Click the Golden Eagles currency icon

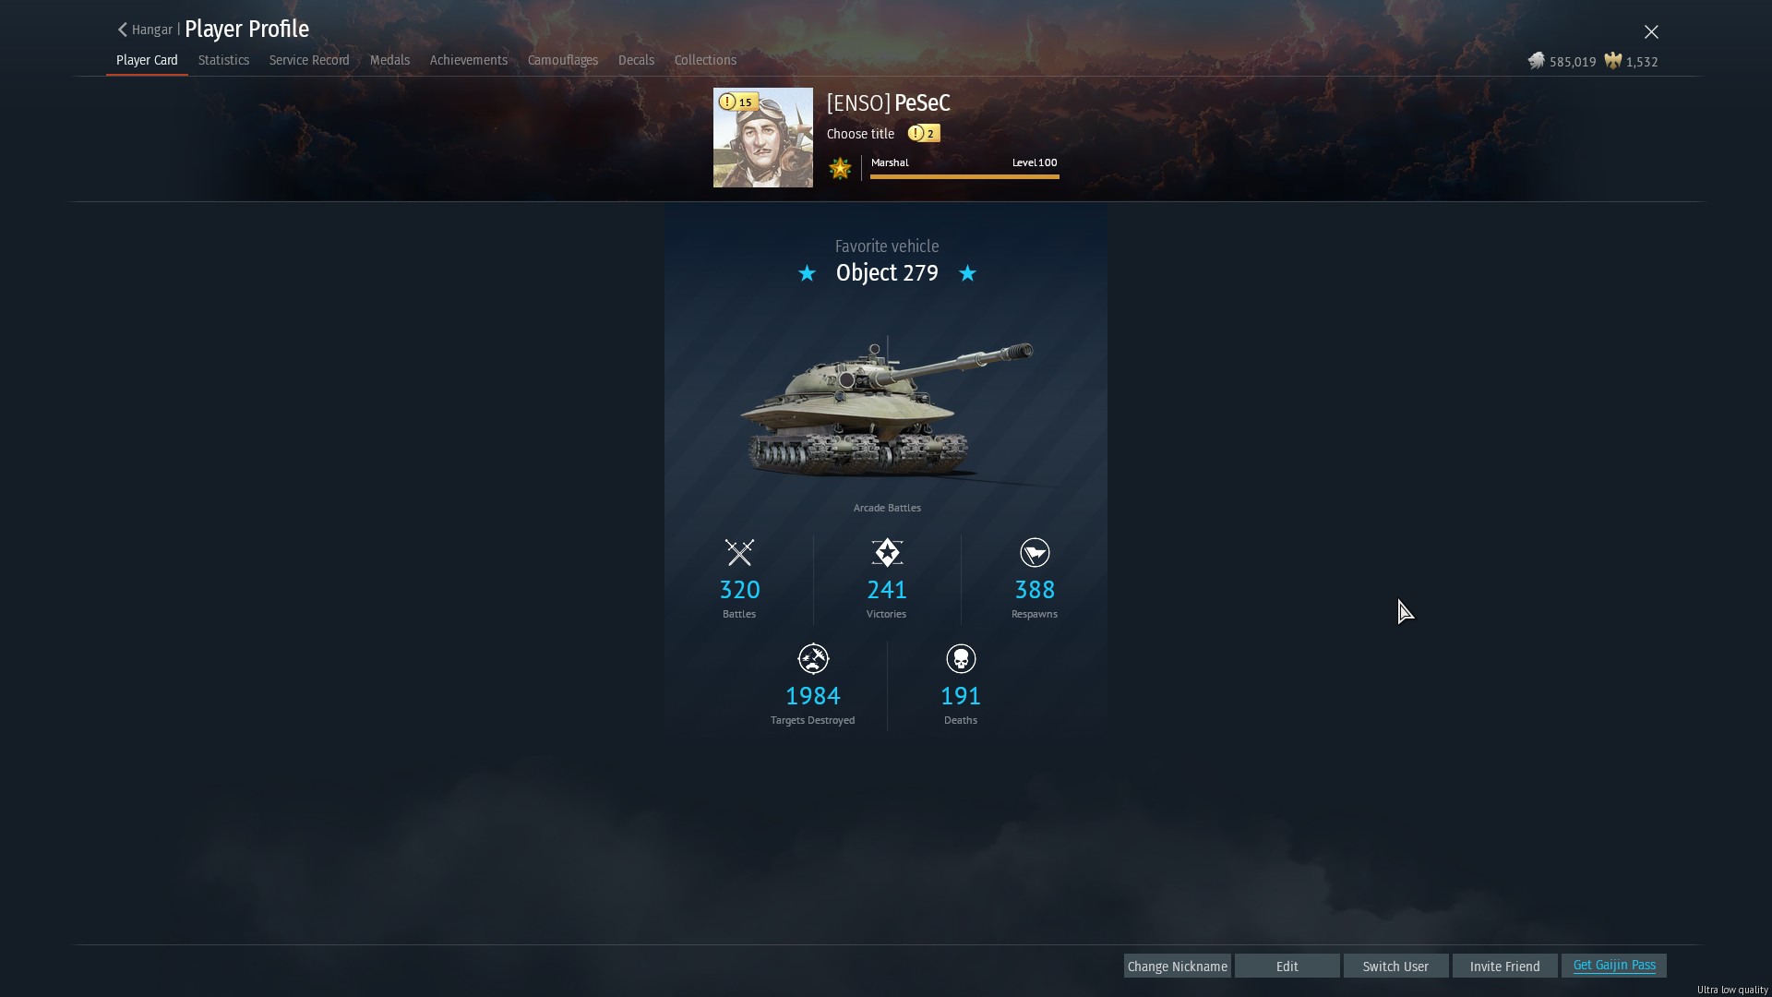1613,61
